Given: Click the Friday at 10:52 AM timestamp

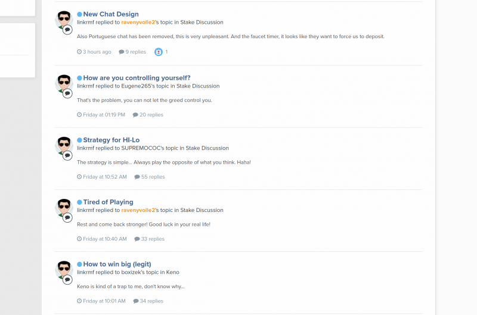Looking at the screenshot, I should coord(105,177).
